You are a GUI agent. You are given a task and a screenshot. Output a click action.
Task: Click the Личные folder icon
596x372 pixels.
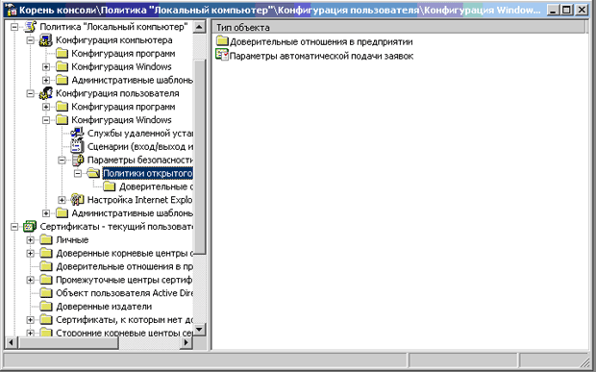(46, 240)
